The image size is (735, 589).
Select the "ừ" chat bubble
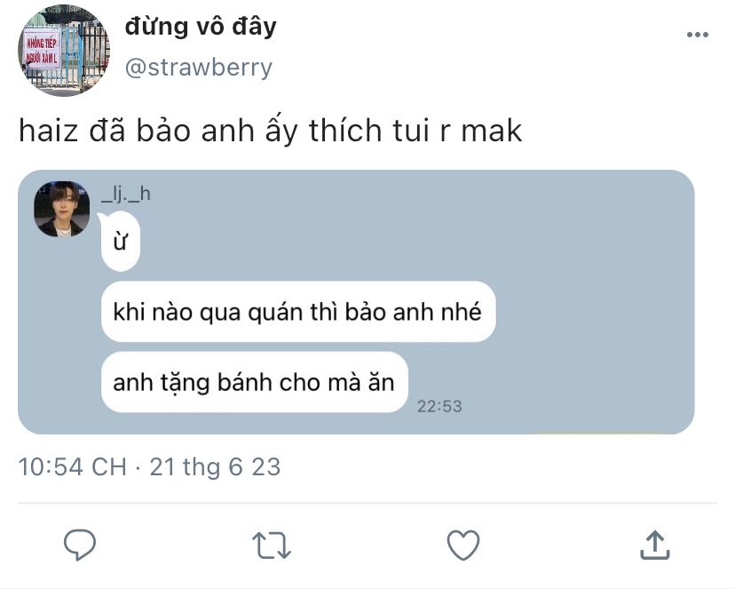[x=120, y=241]
